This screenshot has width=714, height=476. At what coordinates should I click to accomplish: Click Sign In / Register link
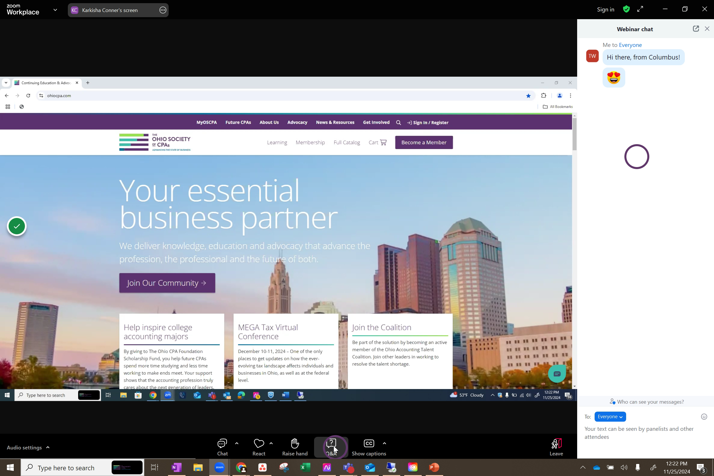click(x=428, y=123)
